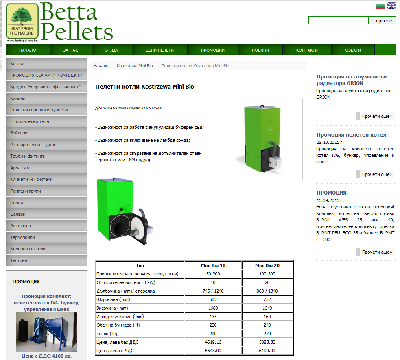The width and height of the screenshot is (400, 360).
Task: Go to the КОНТАКТИ menu page
Action: click(307, 50)
